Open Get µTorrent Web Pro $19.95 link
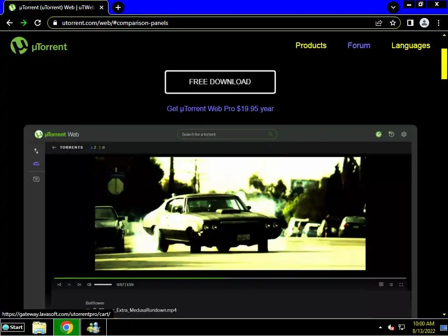The width and height of the screenshot is (448, 336). (220, 108)
